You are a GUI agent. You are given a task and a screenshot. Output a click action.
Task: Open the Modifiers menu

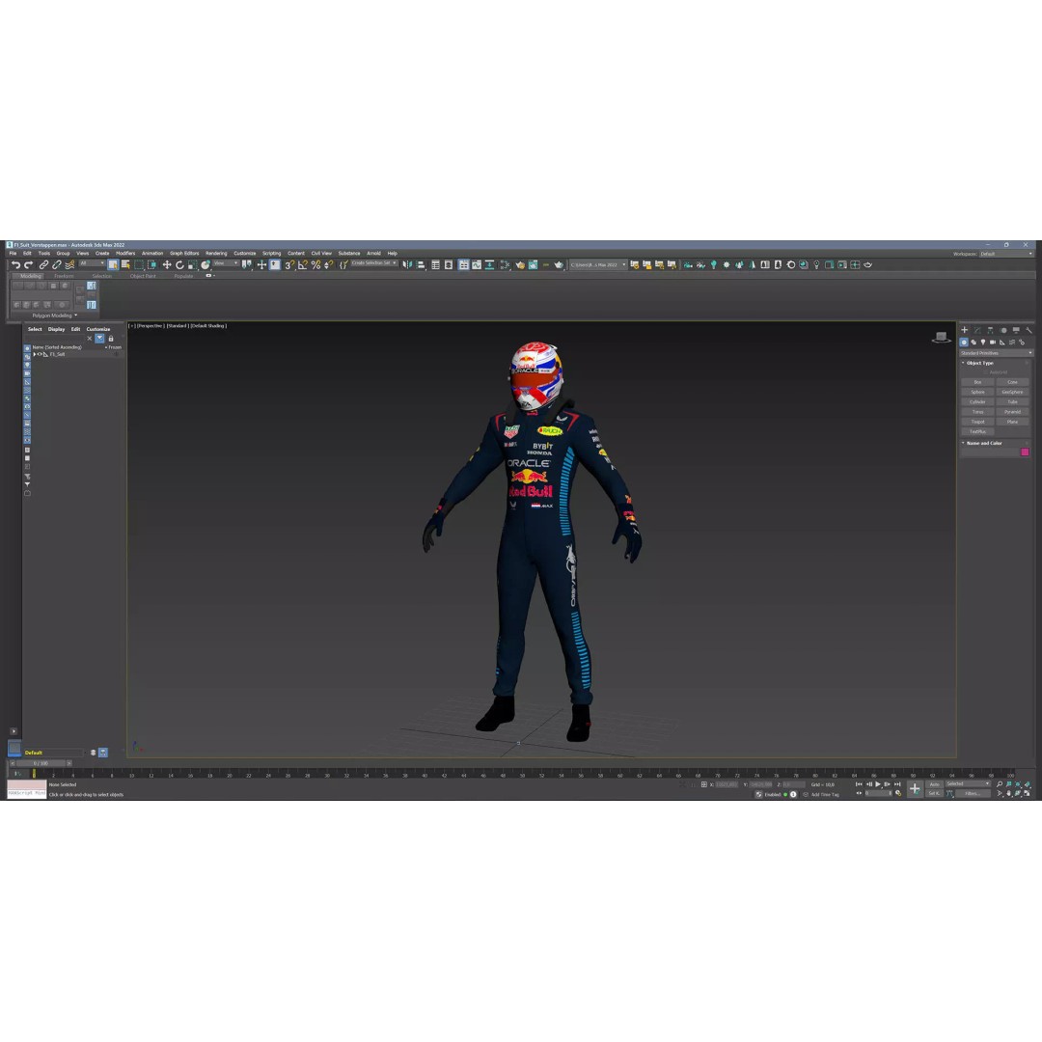[x=125, y=253]
